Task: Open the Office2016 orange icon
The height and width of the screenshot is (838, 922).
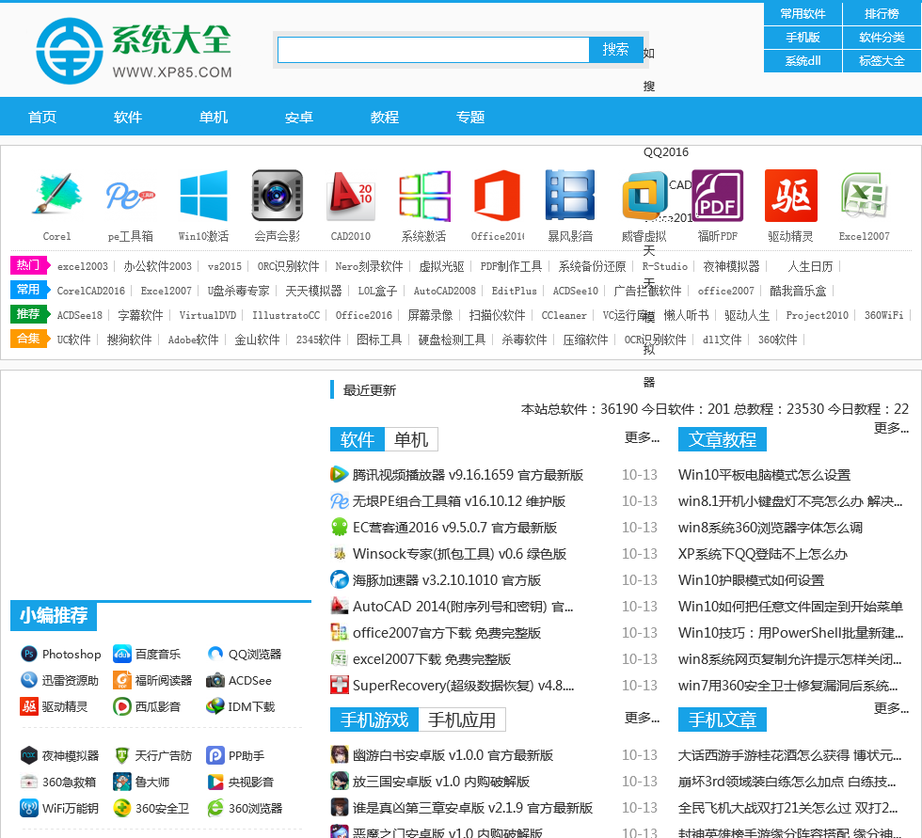Action: [x=498, y=195]
